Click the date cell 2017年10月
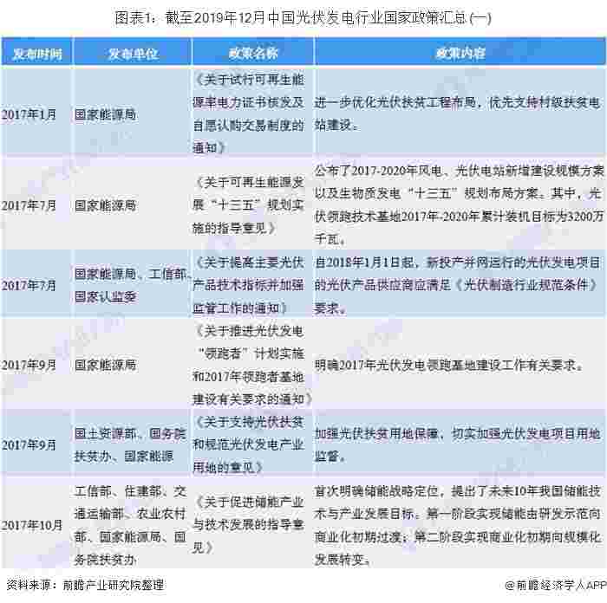Screen dimensions: 607x603 (x=32, y=525)
